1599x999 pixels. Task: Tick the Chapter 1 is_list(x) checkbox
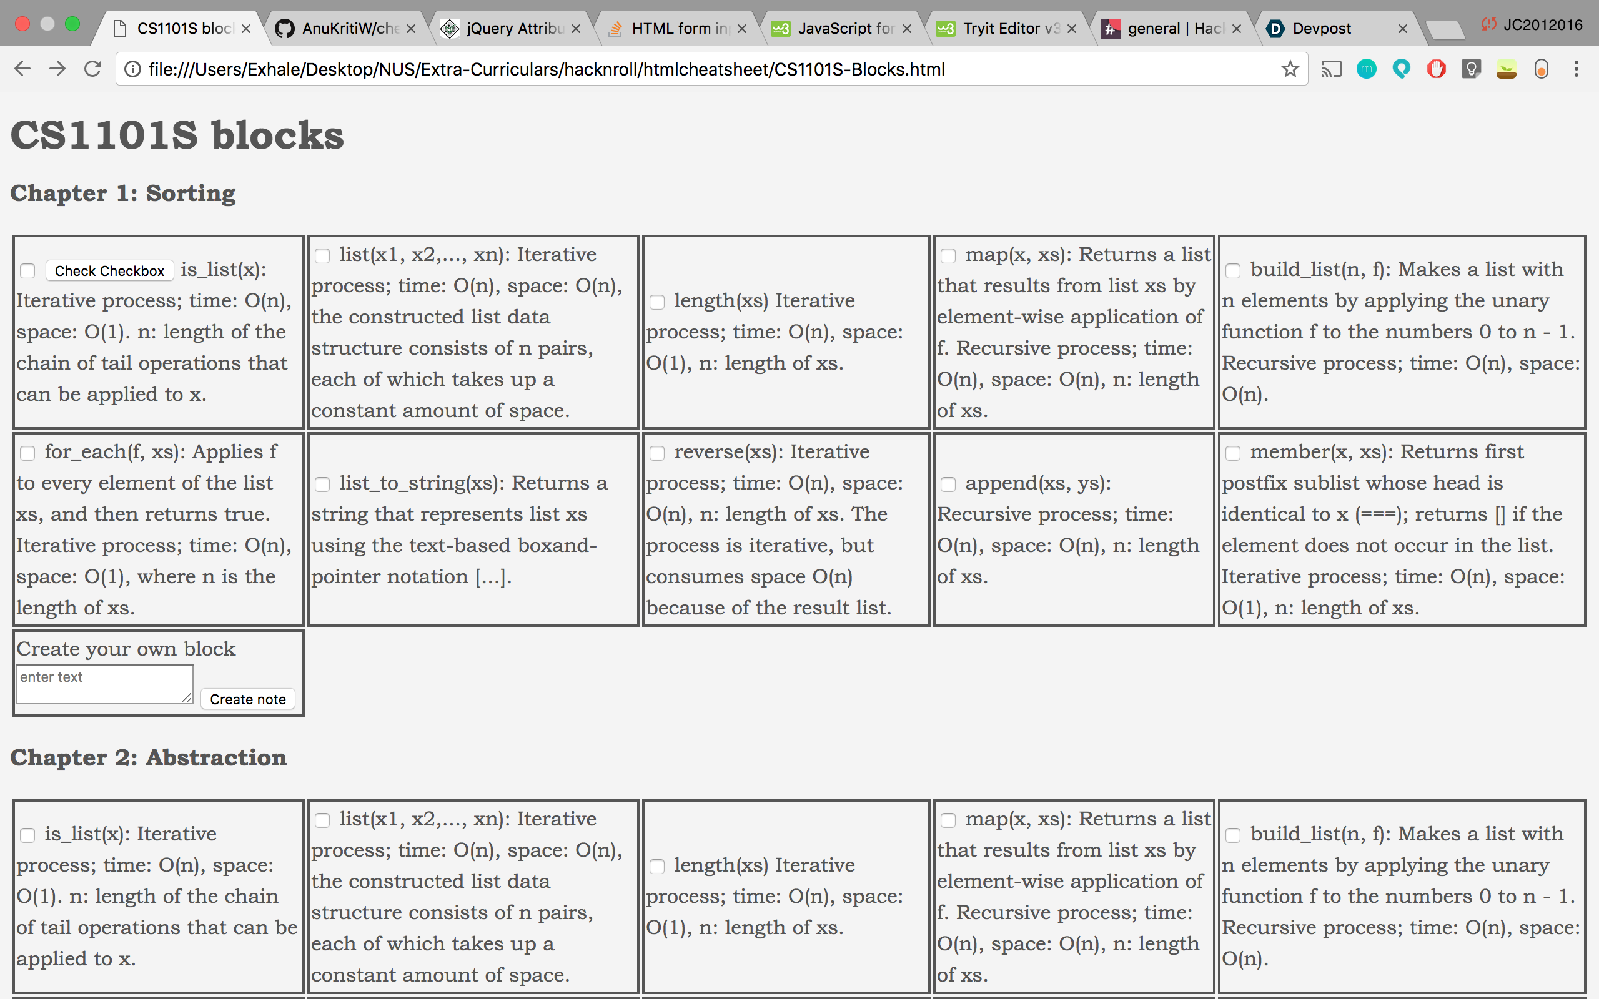[x=27, y=271]
